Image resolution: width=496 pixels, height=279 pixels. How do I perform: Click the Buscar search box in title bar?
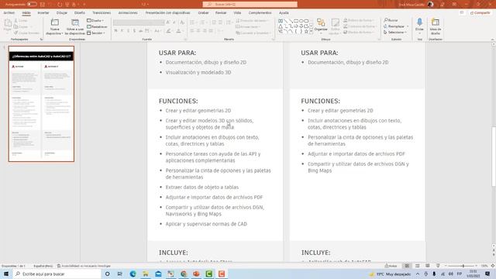coord(250,5)
